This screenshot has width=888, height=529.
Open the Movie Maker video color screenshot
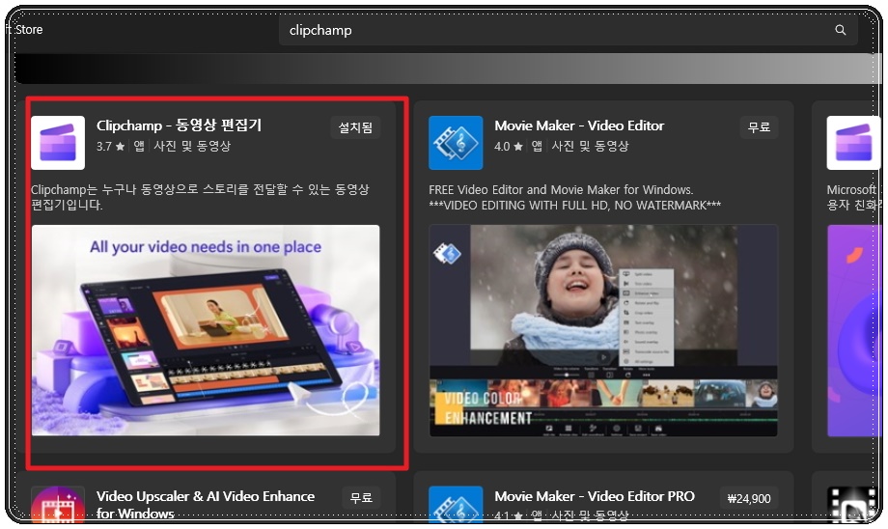click(603, 331)
